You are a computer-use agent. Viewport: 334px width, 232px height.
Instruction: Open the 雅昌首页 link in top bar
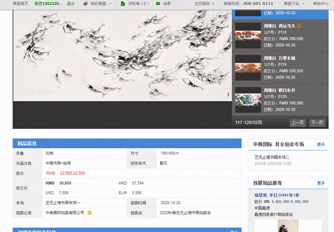tap(20, 4)
